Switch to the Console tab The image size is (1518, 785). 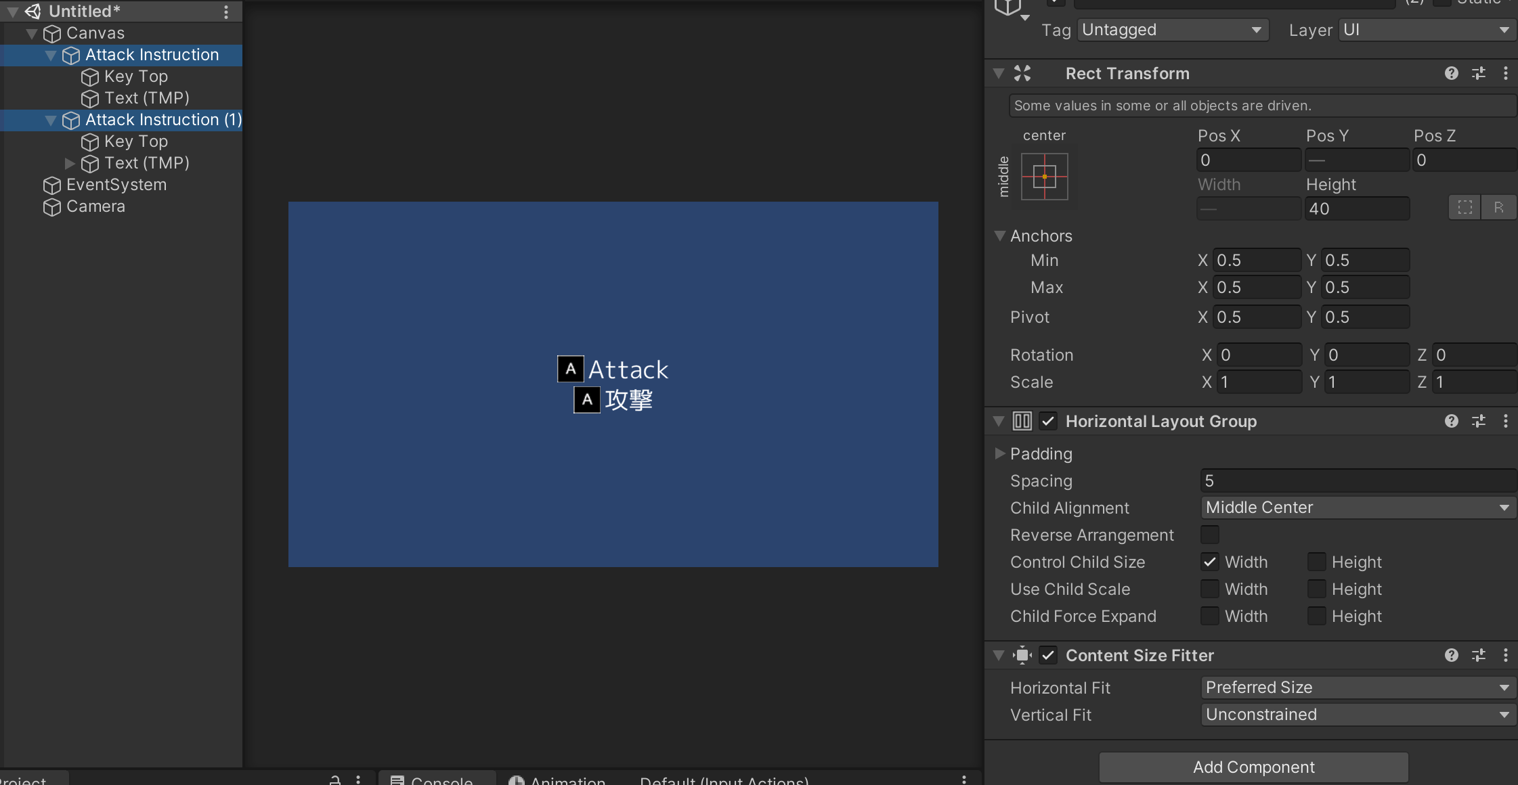click(x=437, y=780)
